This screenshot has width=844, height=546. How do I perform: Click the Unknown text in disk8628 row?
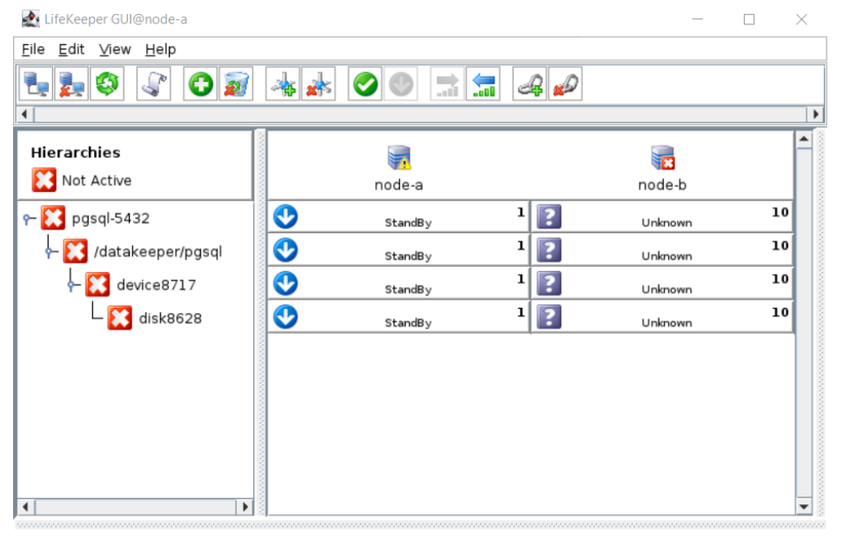tap(666, 323)
